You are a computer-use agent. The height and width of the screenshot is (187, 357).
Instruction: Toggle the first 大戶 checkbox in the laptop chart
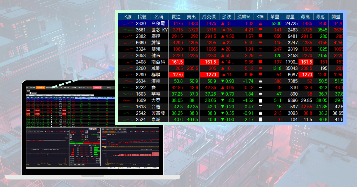pyautogui.click(x=32, y=149)
